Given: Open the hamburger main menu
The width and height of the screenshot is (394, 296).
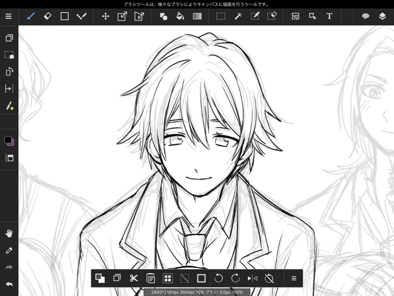Looking at the screenshot, I should click(9, 16).
